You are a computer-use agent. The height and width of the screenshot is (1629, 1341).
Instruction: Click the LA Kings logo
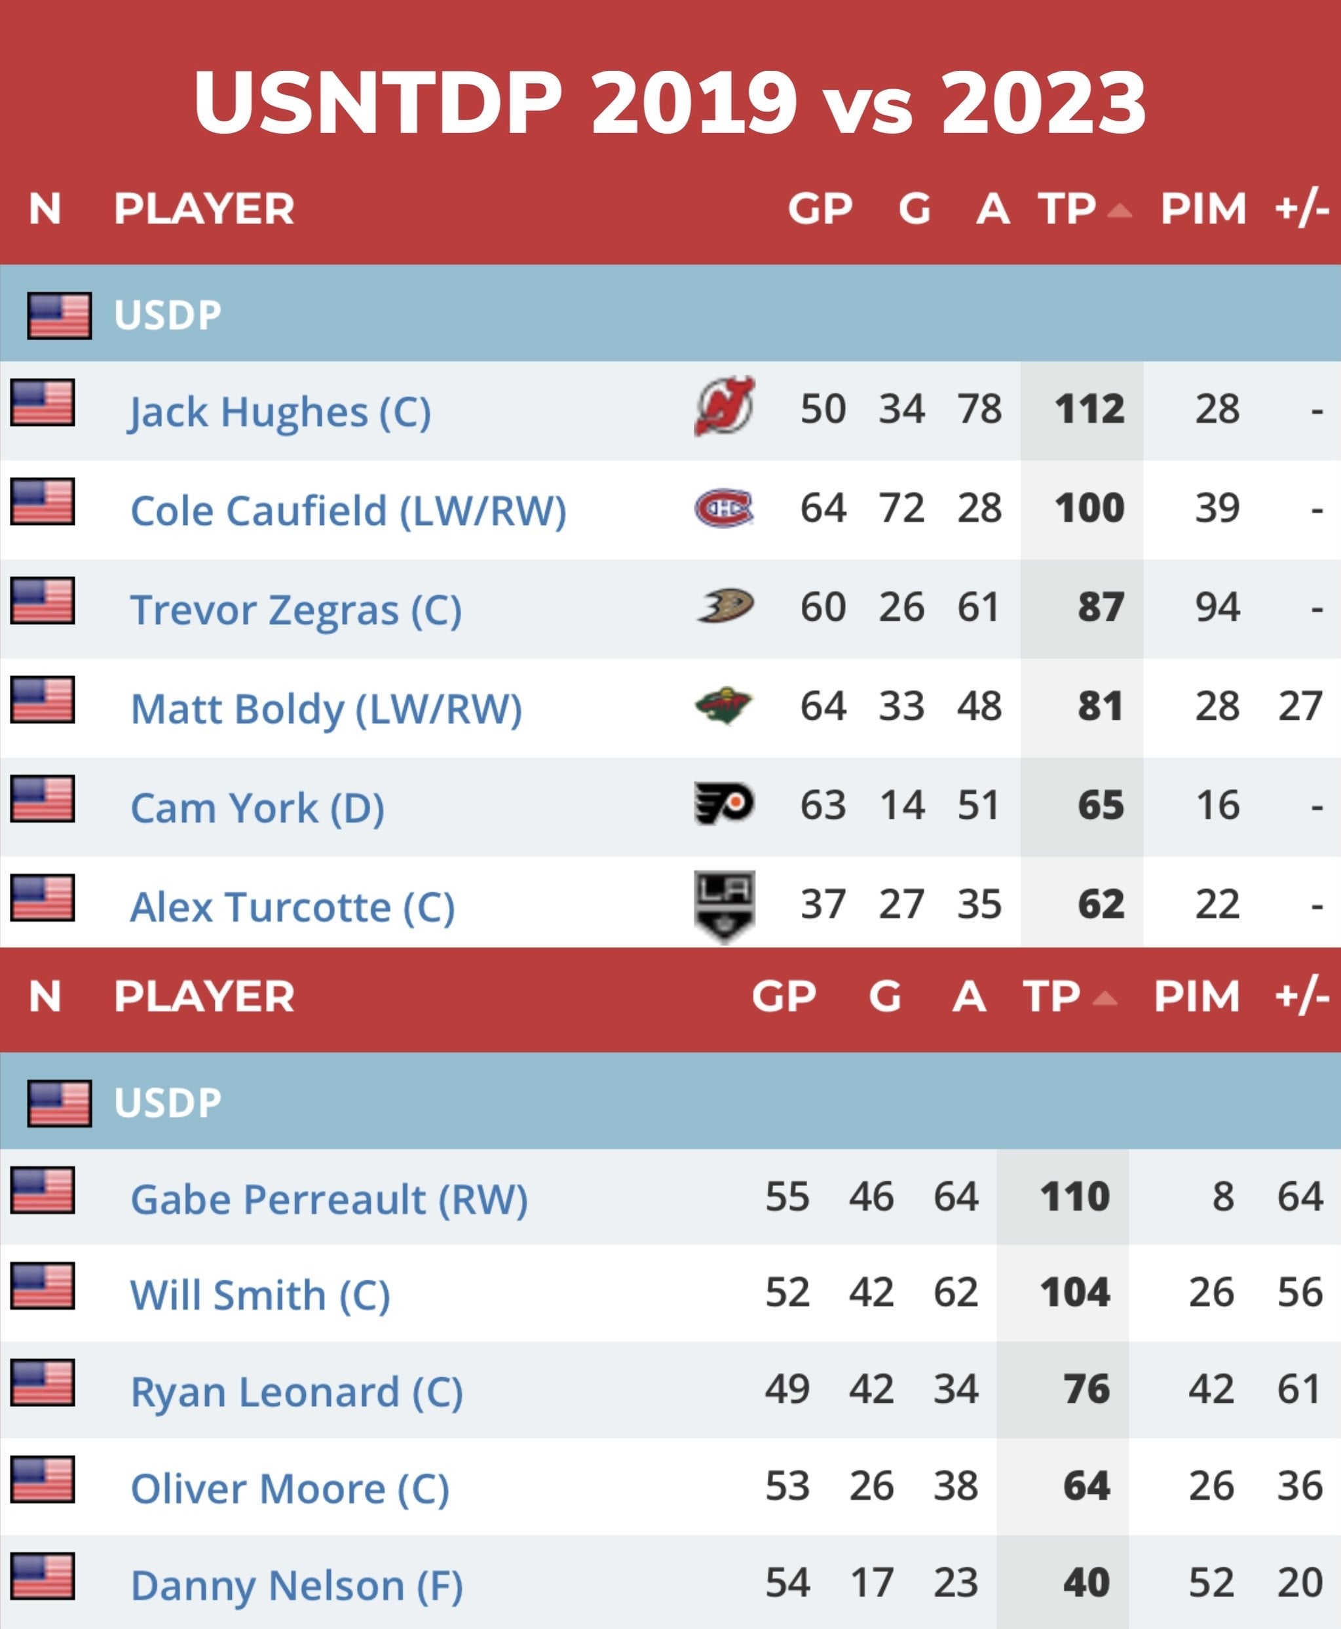point(724,906)
